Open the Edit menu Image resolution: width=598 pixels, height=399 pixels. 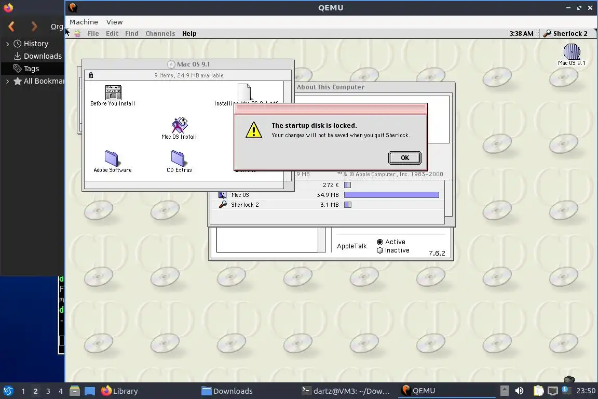[x=112, y=34]
